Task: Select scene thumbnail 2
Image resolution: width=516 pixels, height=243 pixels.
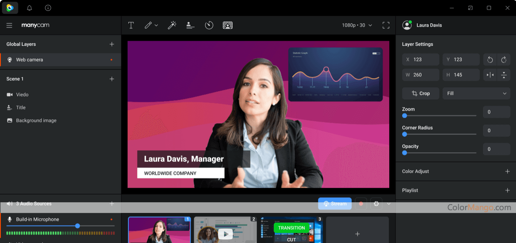Action: coord(225,230)
